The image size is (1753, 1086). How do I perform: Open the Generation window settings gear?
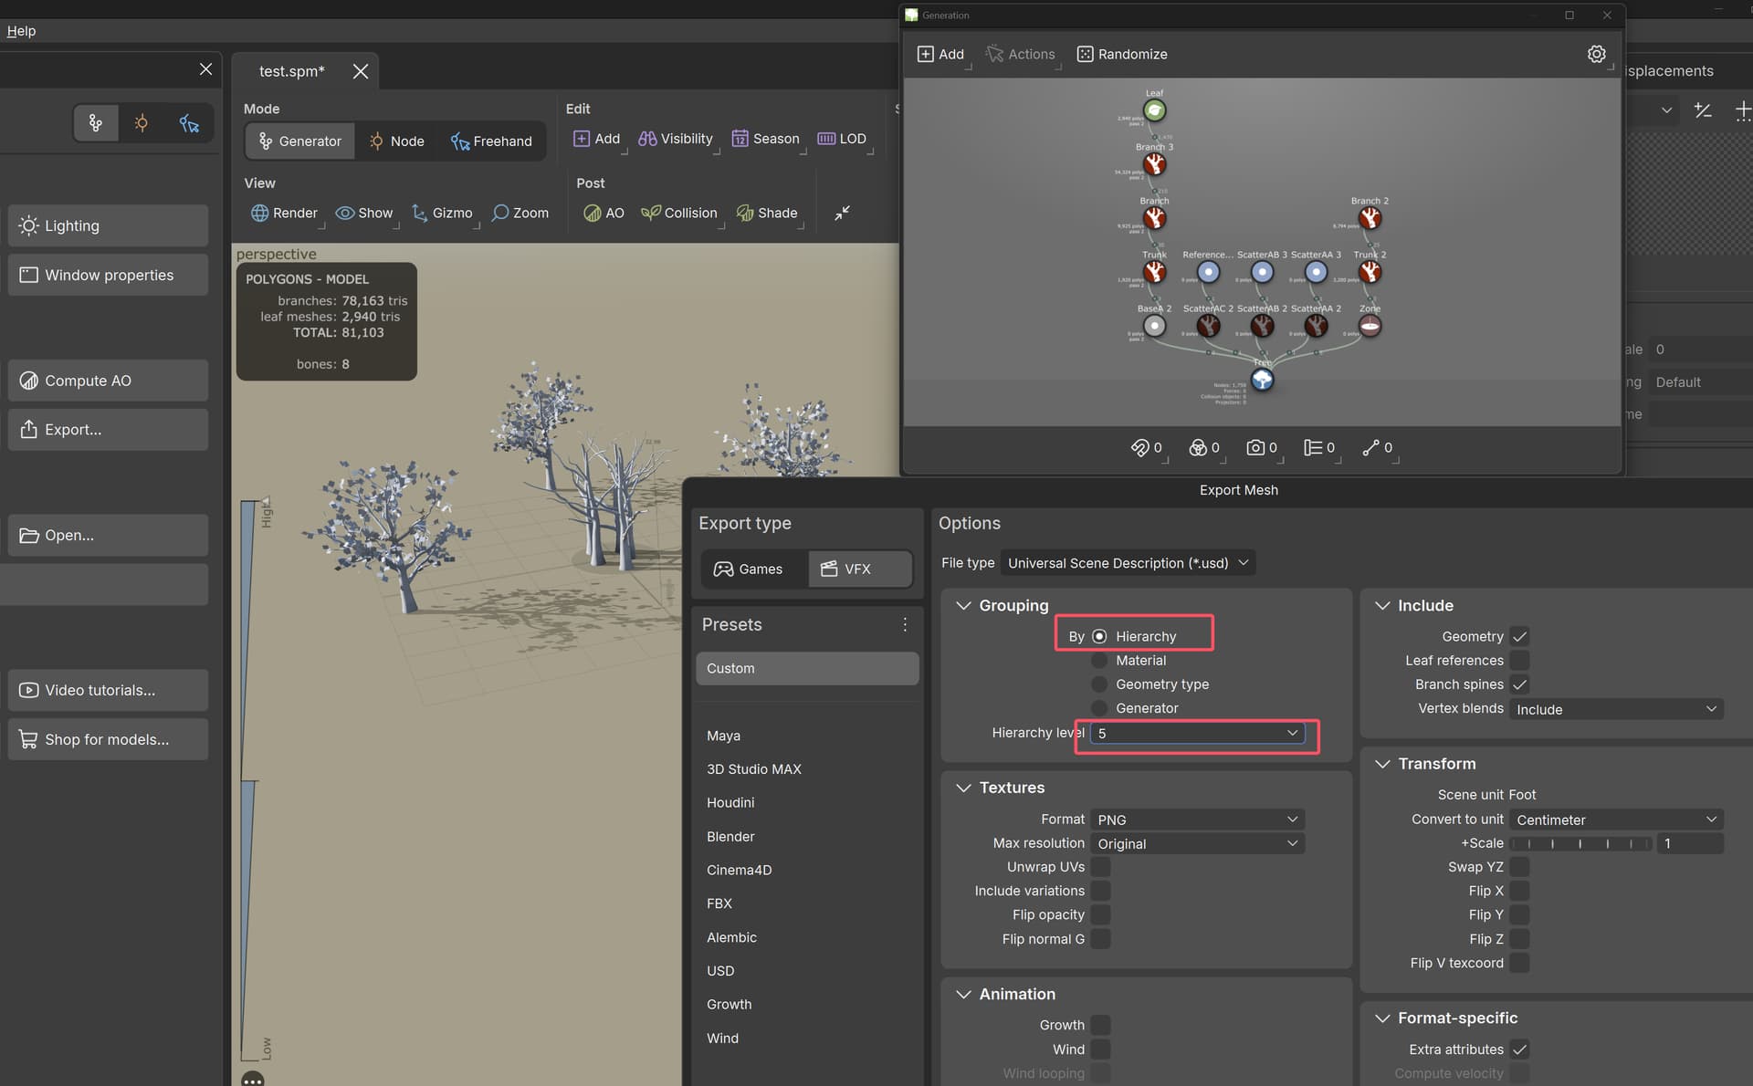tap(1596, 54)
